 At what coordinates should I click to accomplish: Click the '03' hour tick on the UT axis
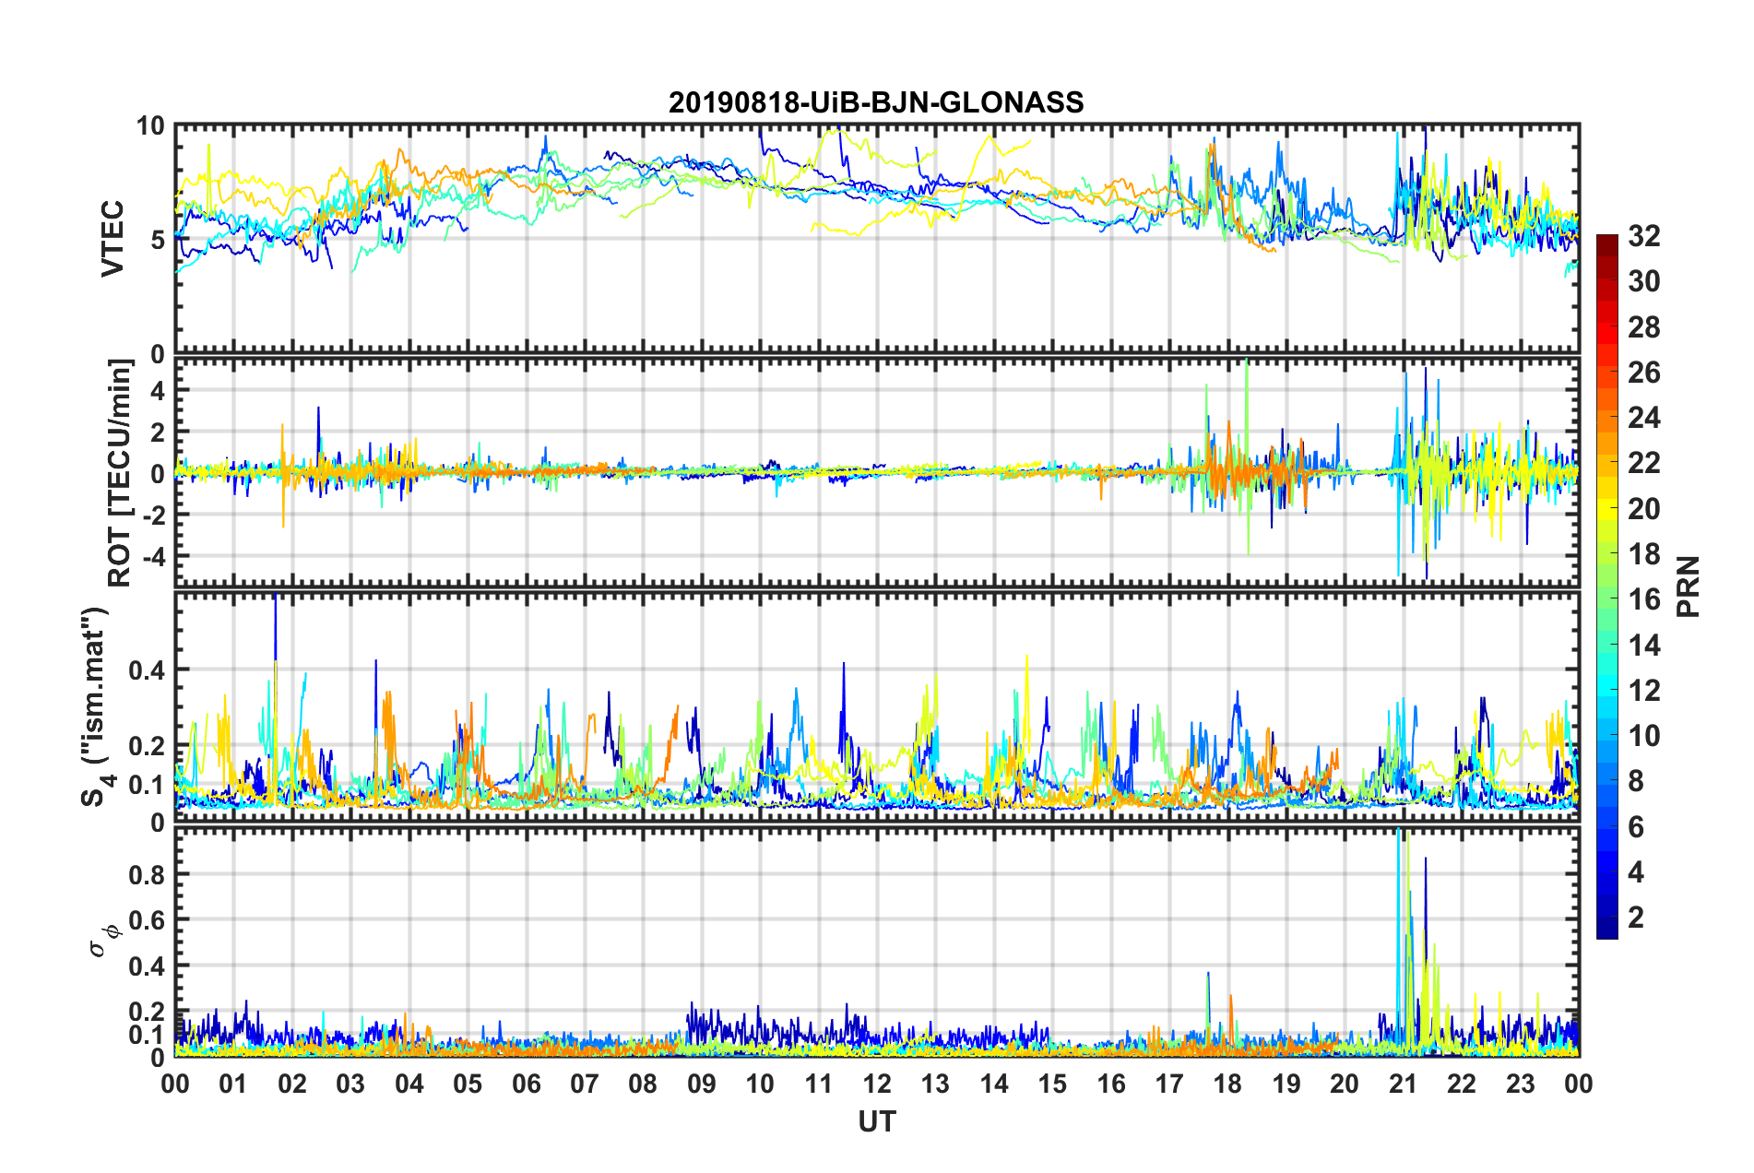(350, 1084)
